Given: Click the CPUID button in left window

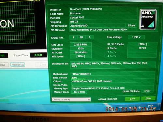Looking at the screenshot, I should coord(4,65).
